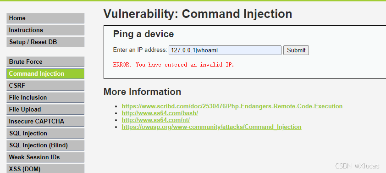
Task: Select the Brute Force module
Action: 45,61
